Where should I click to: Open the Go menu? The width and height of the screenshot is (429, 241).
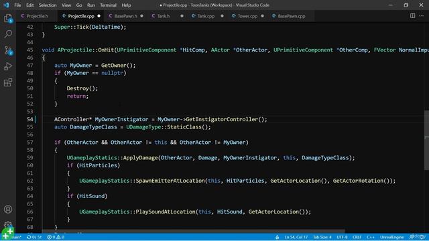pos(79,5)
